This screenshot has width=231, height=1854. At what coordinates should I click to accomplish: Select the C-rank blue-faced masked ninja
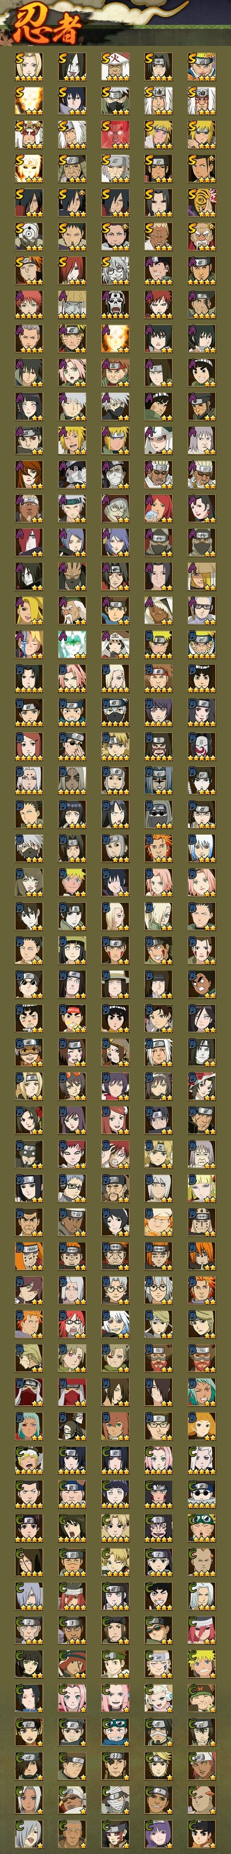(115, 1731)
